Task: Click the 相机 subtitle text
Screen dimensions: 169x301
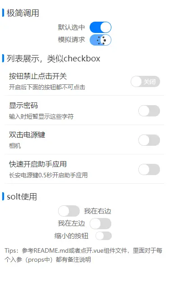Action: [15, 146]
